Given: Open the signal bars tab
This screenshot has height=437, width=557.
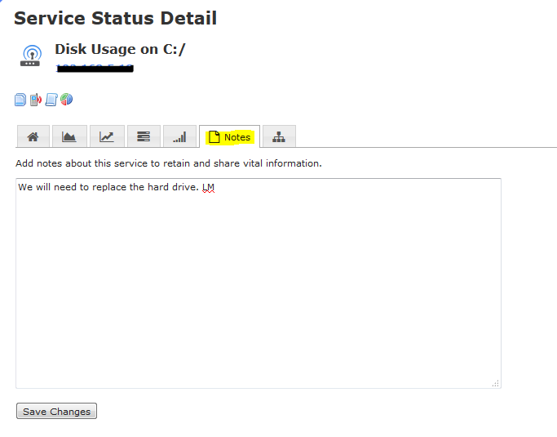Looking at the screenshot, I should 179,136.
